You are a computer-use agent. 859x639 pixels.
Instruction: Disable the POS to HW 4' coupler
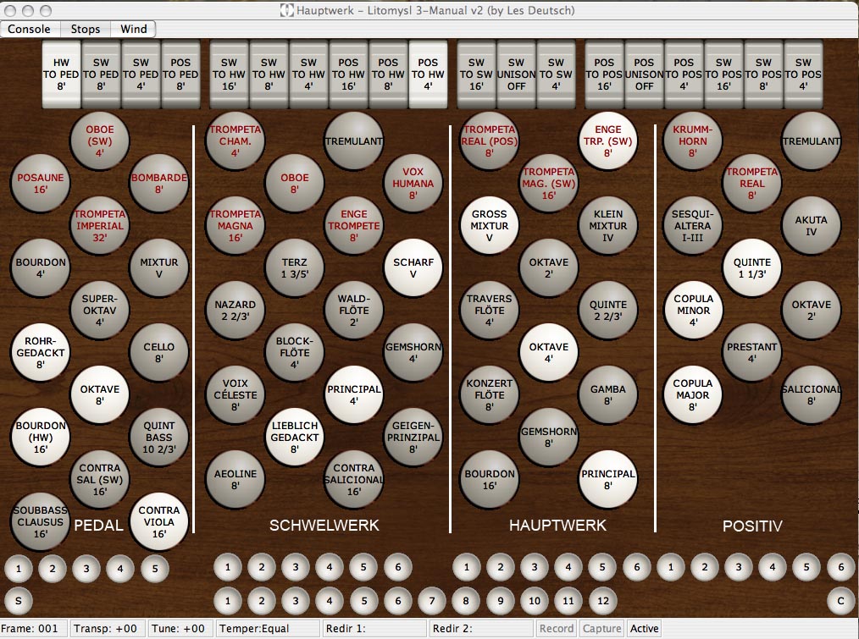point(429,74)
